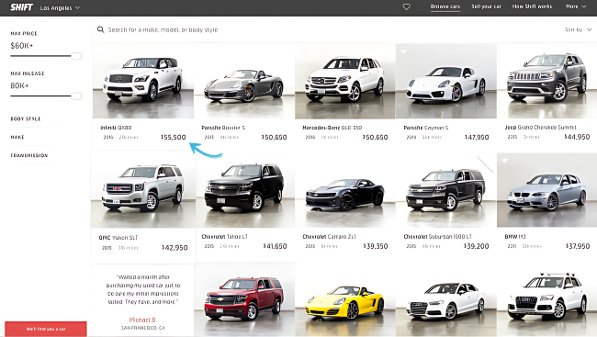
Task: Click the Michael B. testimonial name
Action: coord(142,320)
